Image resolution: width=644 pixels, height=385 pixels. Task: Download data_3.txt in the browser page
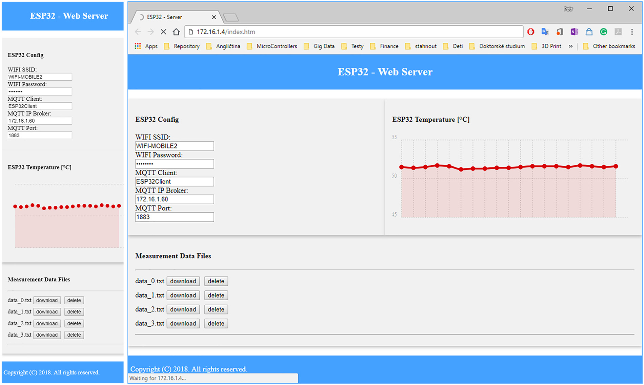point(183,323)
